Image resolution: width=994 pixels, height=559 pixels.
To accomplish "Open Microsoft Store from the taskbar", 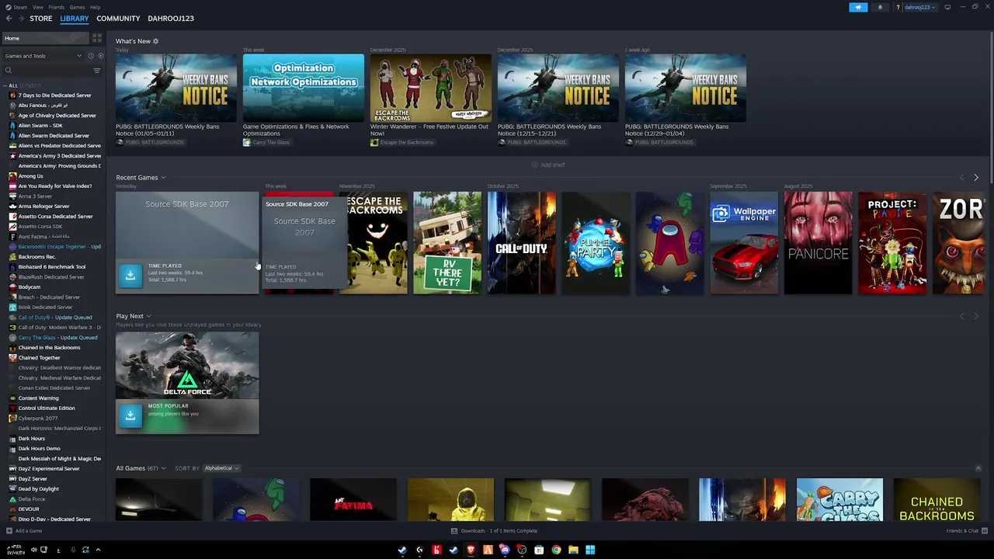I will [539, 550].
